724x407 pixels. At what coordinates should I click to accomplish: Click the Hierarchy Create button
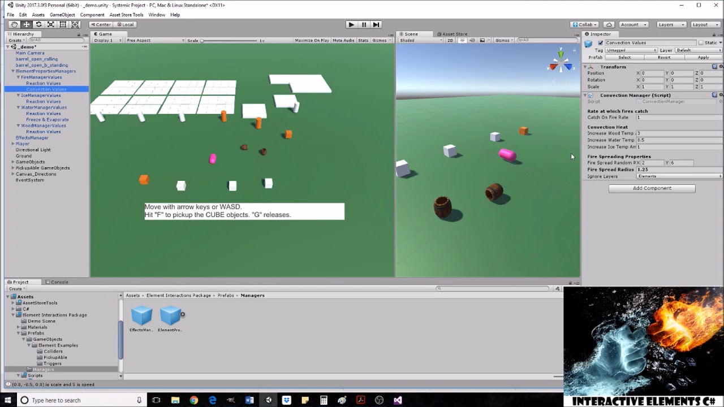[x=16, y=40]
